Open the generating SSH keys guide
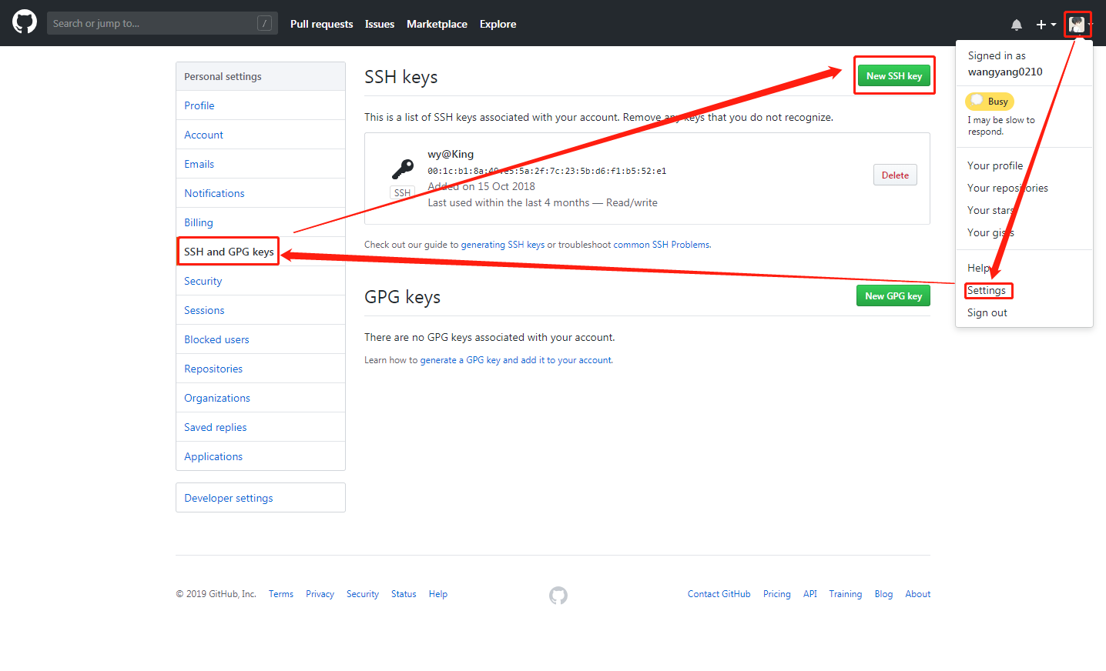 (x=502, y=245)
